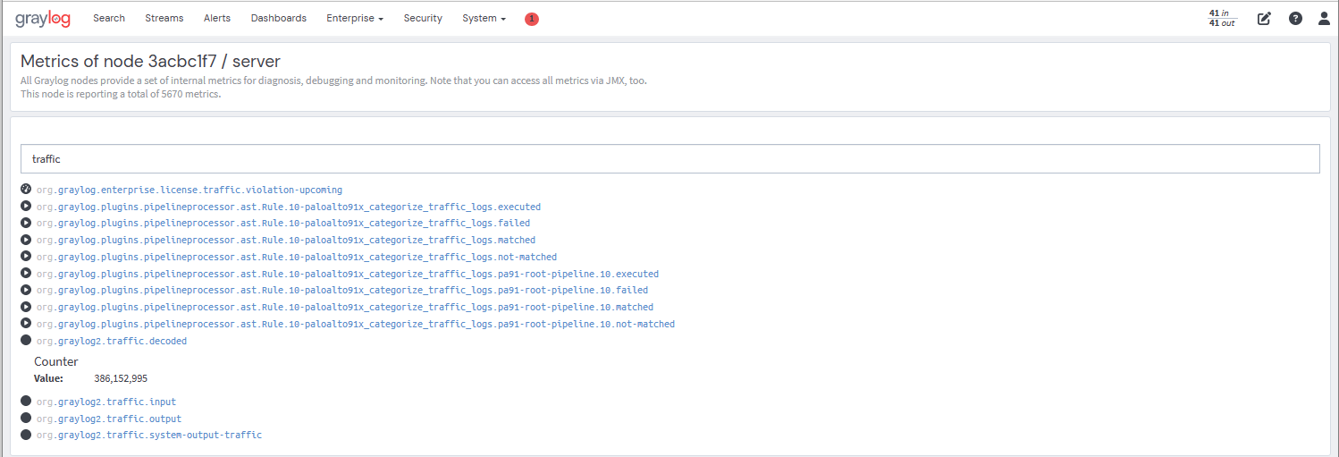Open the Search page
This screenshot has width=1339, height=457.
pyautogui.click(x=109, y=18)
